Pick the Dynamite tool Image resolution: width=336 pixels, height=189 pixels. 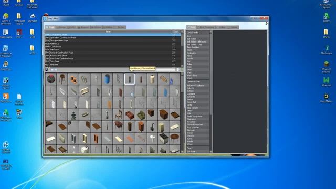197,97
